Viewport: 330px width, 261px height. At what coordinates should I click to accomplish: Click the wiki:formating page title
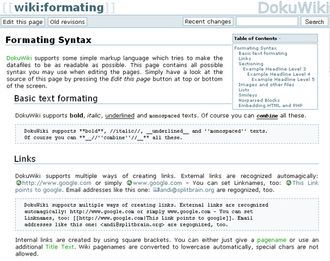(x=59, y=8)
